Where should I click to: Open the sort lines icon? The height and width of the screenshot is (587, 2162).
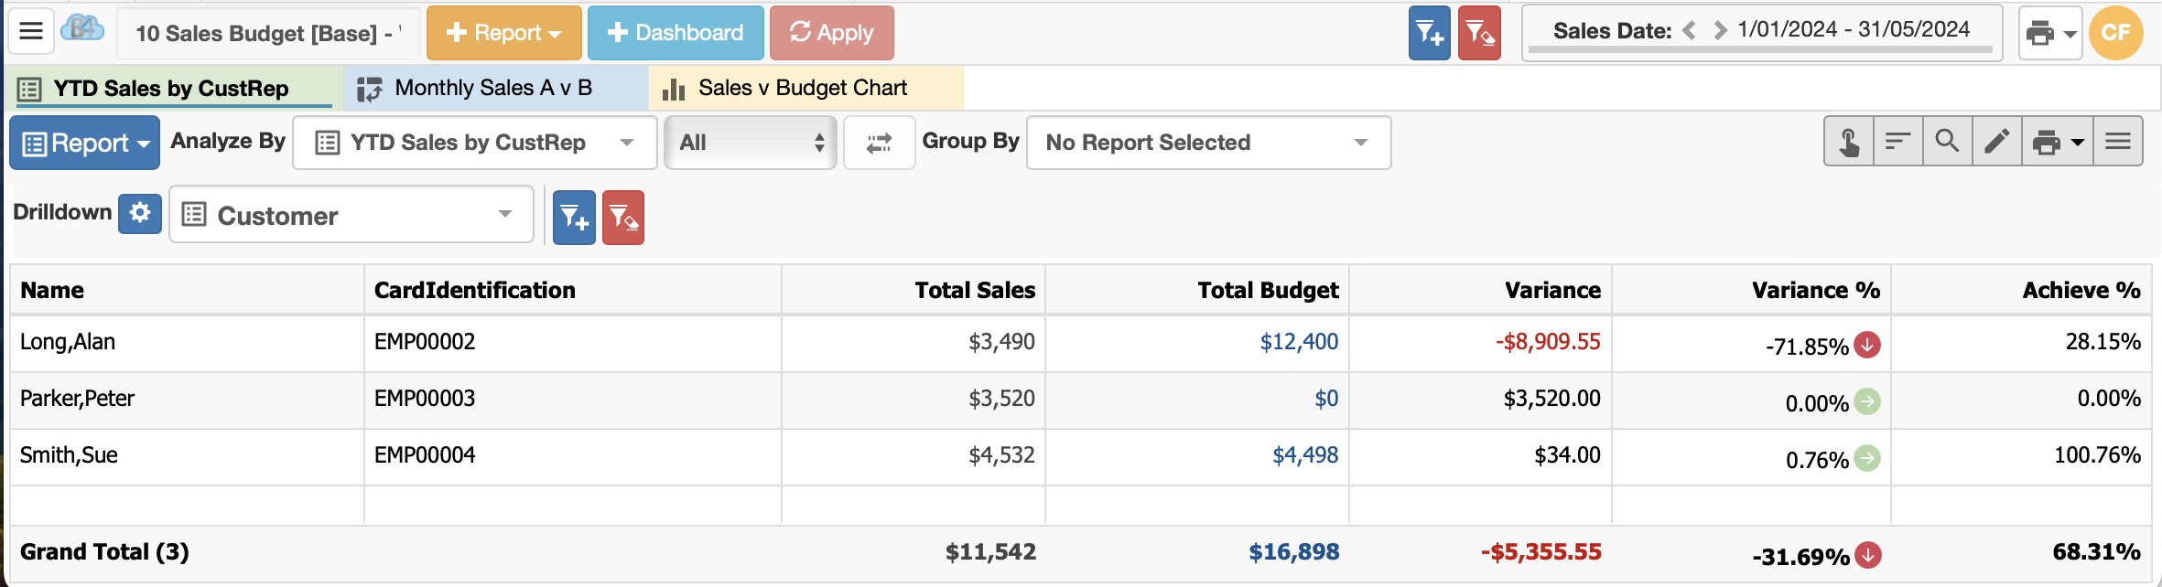point(1898,142)
